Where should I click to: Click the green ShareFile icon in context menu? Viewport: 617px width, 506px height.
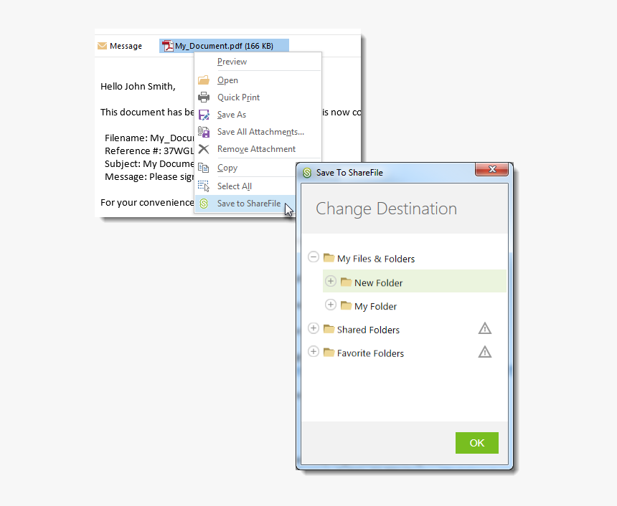point(204,204)
